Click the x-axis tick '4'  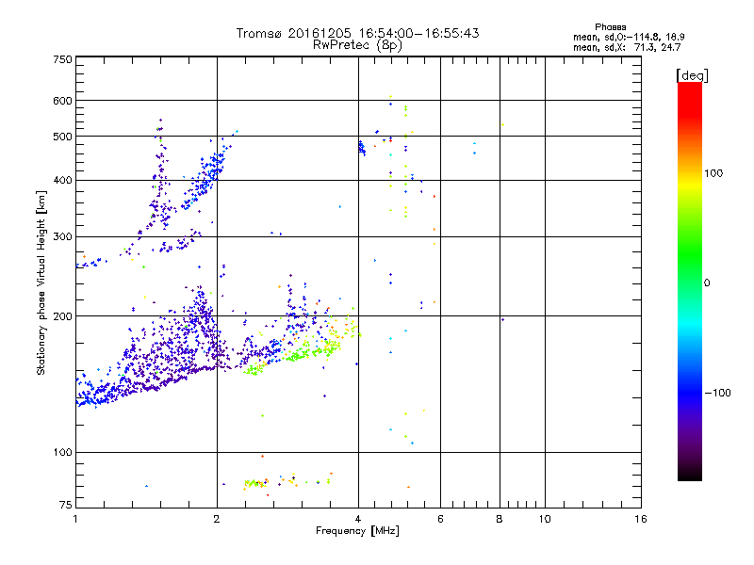click(x=358, y=519)
